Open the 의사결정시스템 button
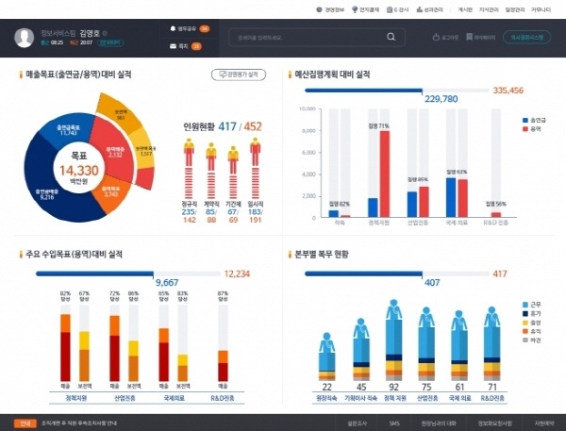The height and width of the screenshot is (431, 566). pos(526,37)
